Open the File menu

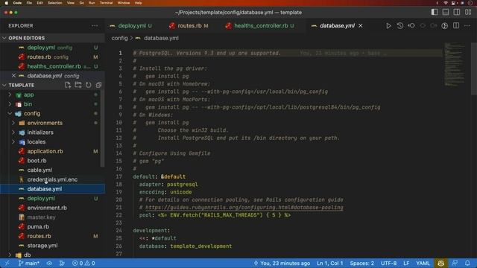click(29, 3)
